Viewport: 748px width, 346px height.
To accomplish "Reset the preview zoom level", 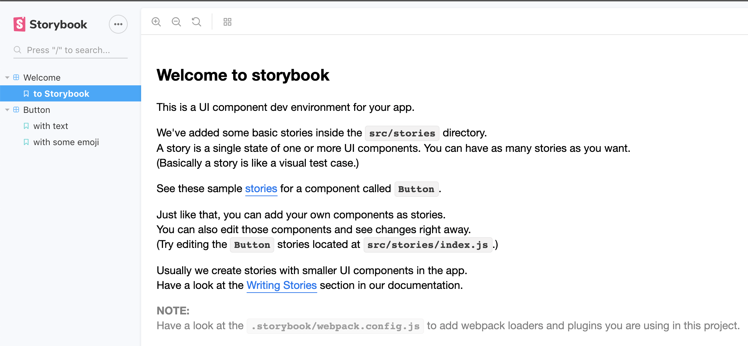I will [197, 22].
